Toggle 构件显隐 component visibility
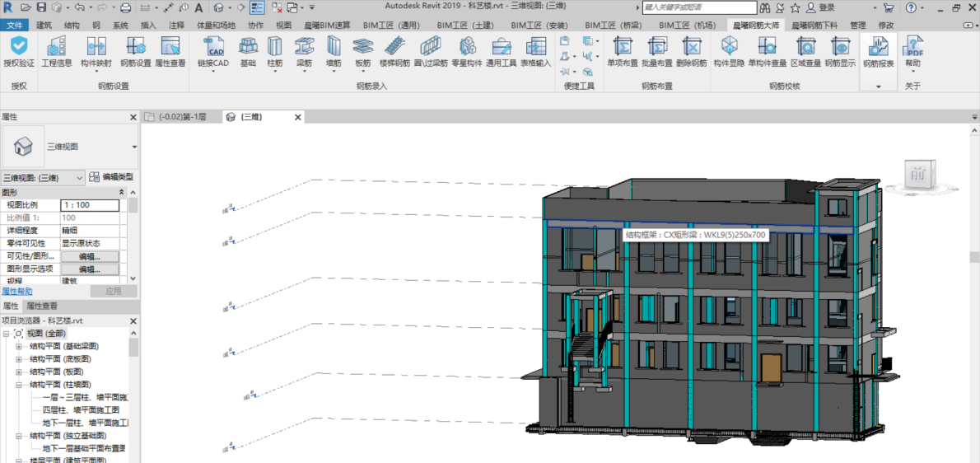Image resolution: width=980 pixels, height=463 pixels. coord(729,47)
